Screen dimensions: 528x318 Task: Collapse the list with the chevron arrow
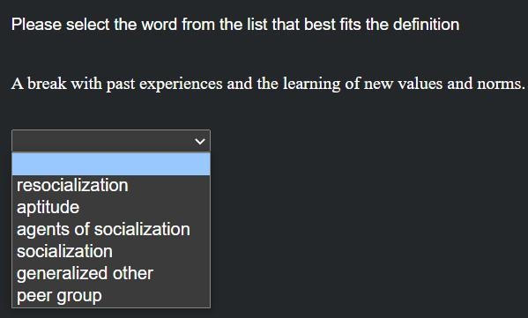tap(200, 141)
